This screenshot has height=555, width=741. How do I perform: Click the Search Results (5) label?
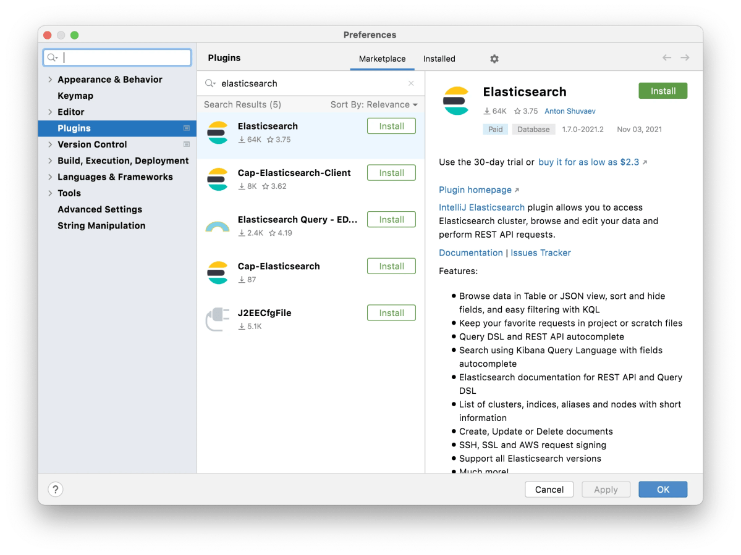(242, 105)
